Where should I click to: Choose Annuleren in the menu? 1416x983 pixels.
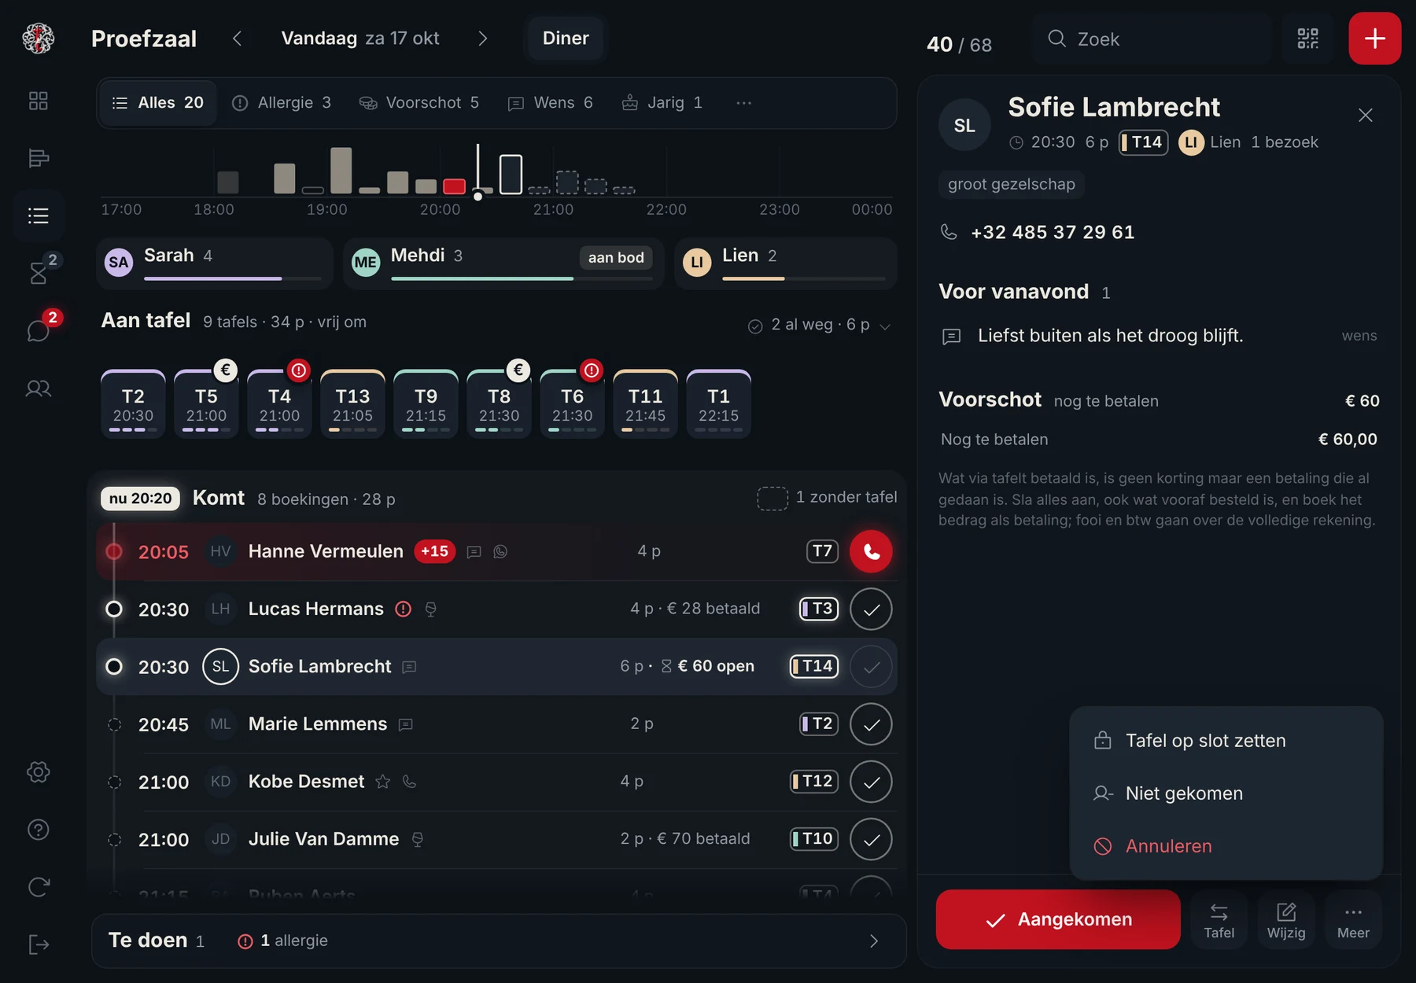[x=1226, y=846]
